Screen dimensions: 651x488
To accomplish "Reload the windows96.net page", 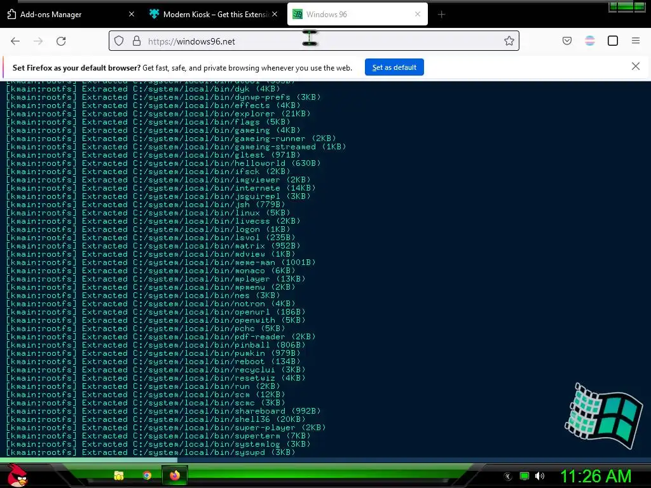I will 61,41.
